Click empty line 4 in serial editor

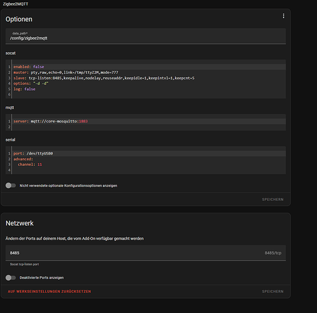click(149, 170)
